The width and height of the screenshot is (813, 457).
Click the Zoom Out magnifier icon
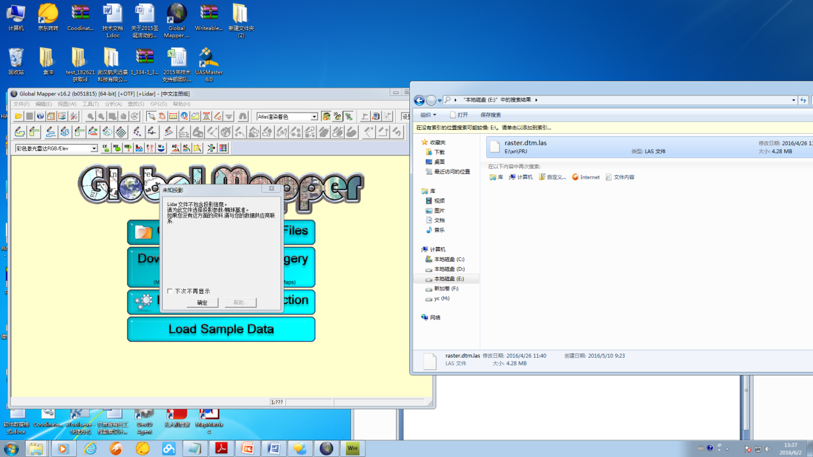pyautogui.click(x=102, y=116)
